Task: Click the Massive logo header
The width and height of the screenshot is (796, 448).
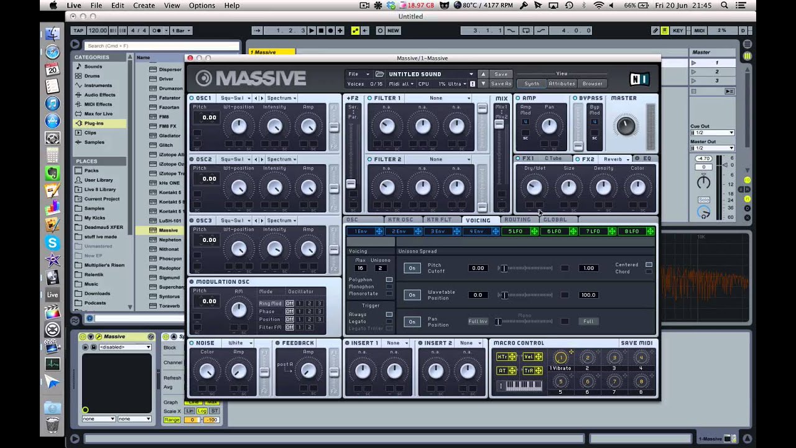Action: [251, 78]
